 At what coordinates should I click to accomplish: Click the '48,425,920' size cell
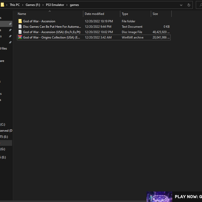click(161, 32)
